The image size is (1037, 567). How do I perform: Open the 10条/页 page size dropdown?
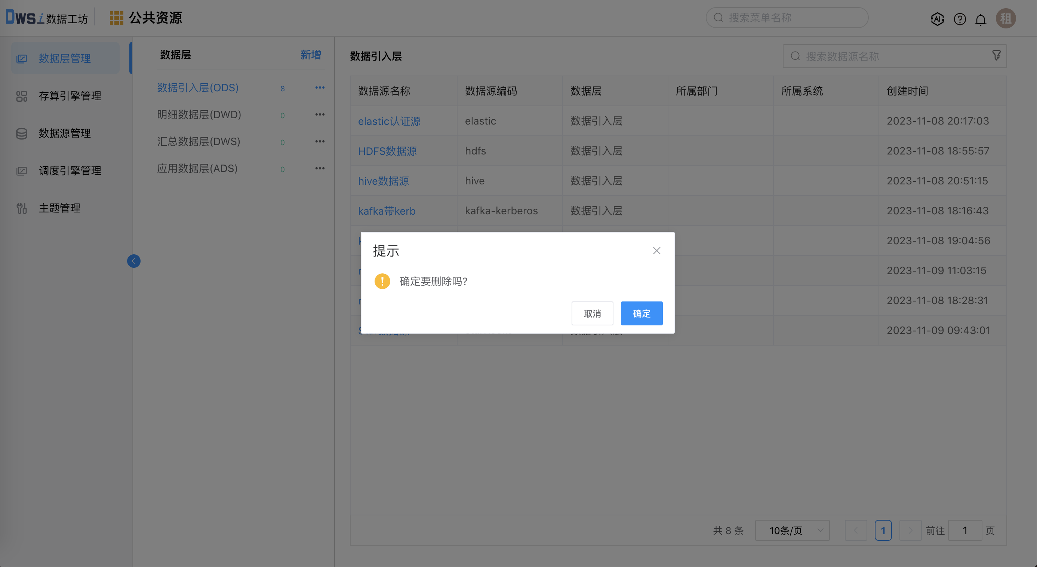tap(792, 530)
